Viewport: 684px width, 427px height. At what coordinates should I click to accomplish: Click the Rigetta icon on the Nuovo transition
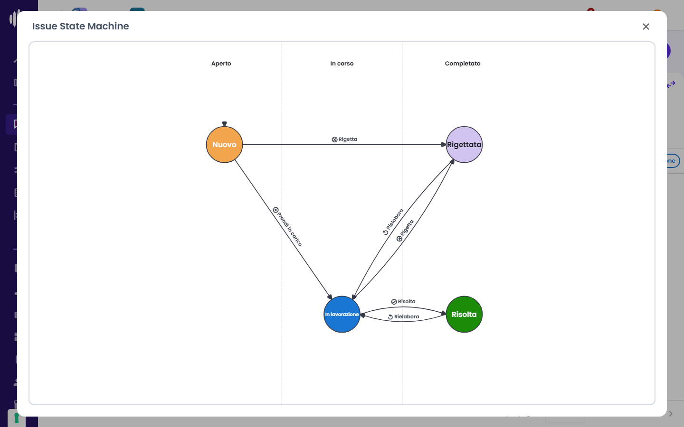334,139
